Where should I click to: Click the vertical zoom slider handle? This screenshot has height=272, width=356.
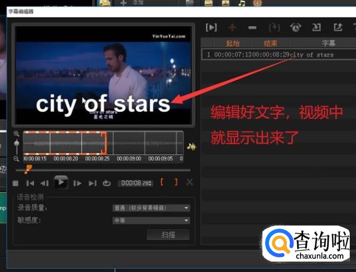[x=17, y=144]
